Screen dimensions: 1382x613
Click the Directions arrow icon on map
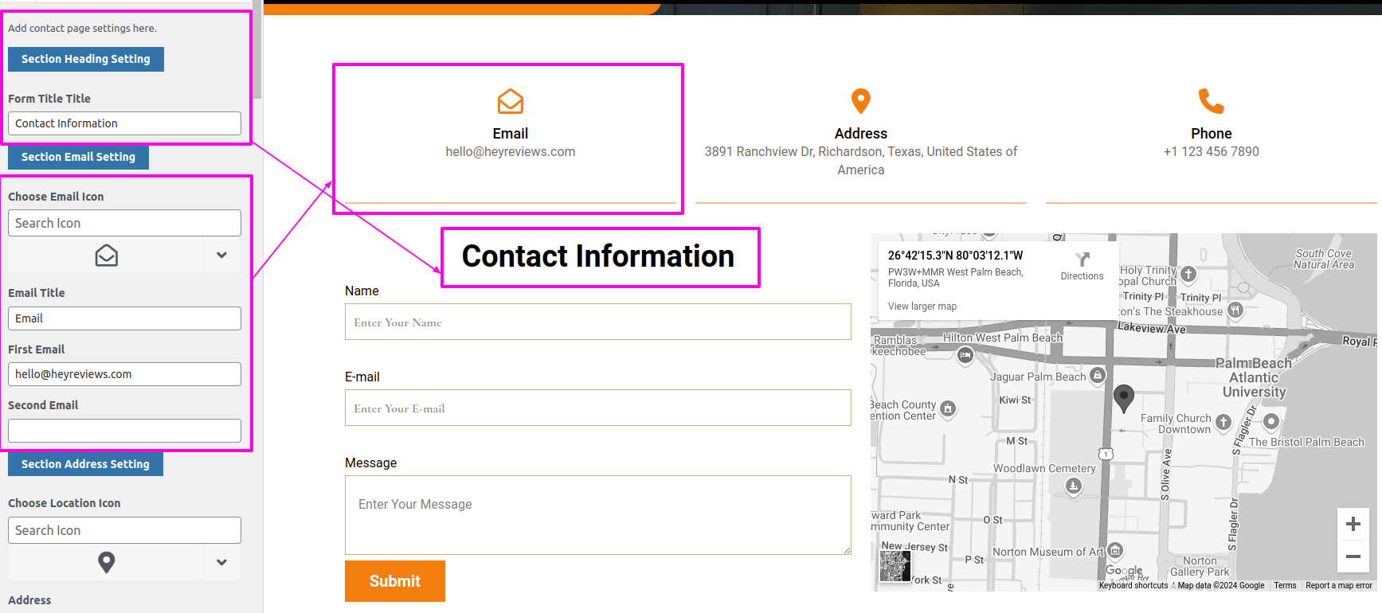(1082, 260)
